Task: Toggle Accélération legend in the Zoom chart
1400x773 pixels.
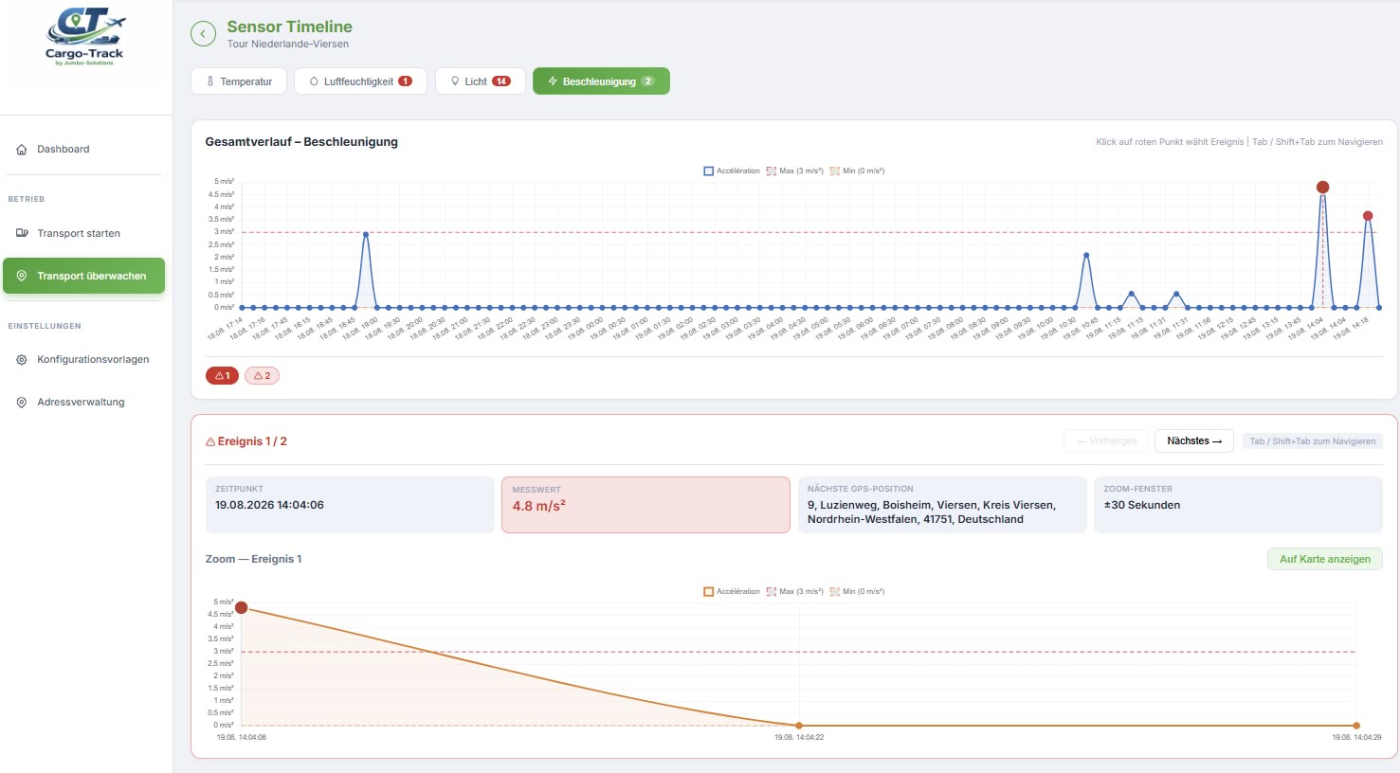Action: 732,592
